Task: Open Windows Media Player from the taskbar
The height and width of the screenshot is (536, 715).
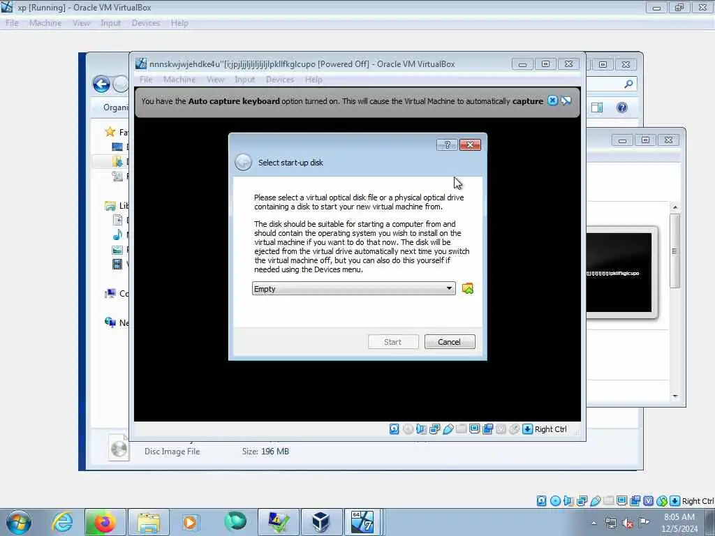Action: [190, 522]
